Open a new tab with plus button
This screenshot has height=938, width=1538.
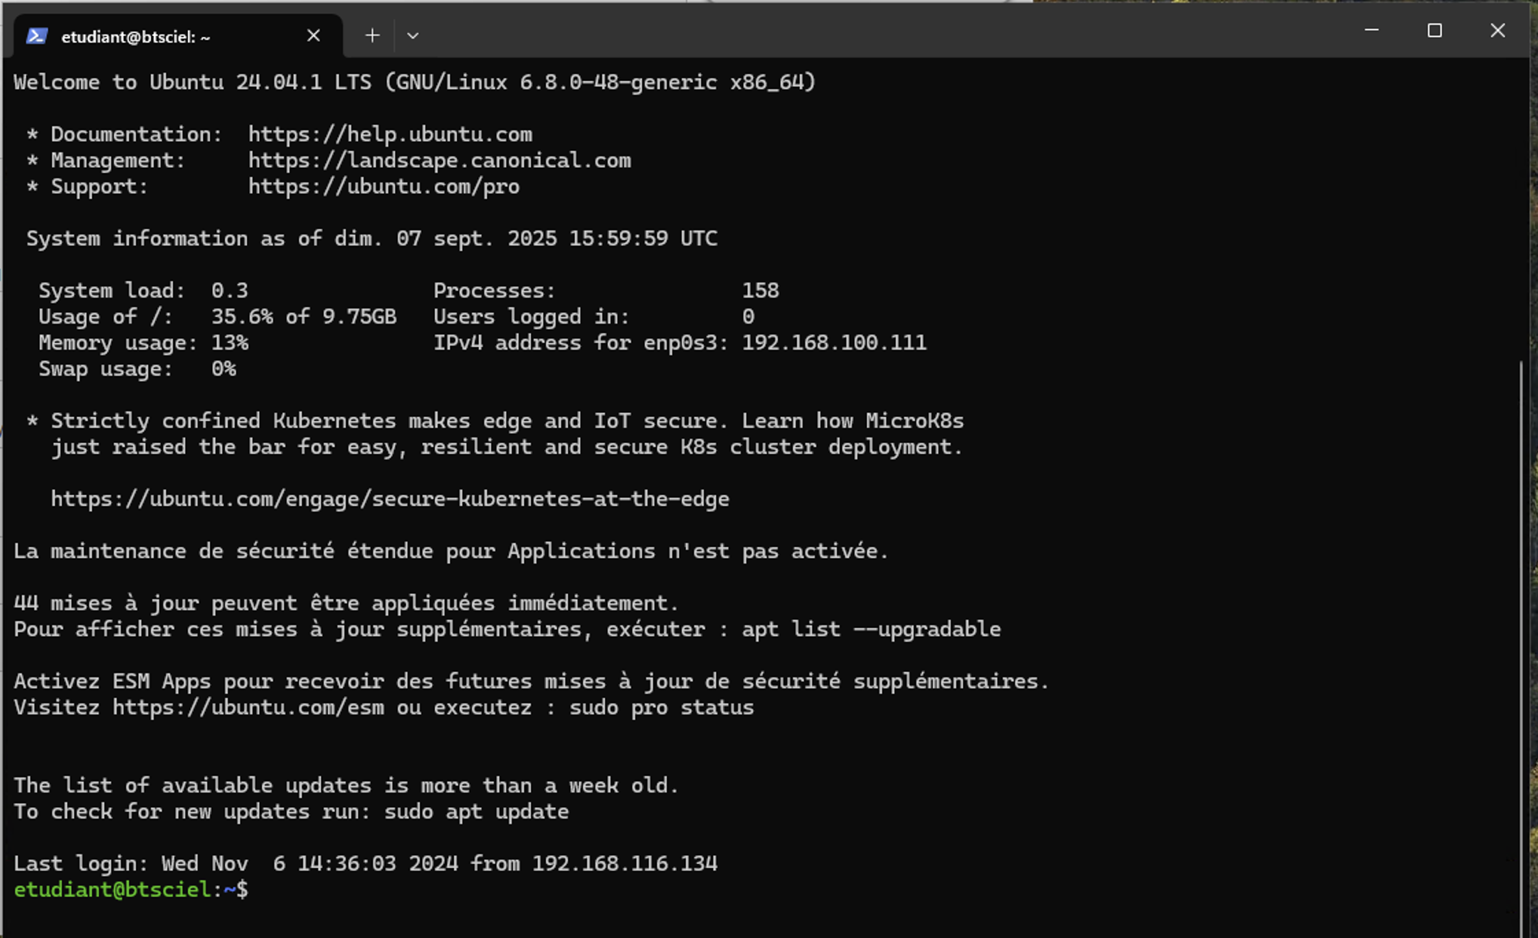[x=372, y=36]
